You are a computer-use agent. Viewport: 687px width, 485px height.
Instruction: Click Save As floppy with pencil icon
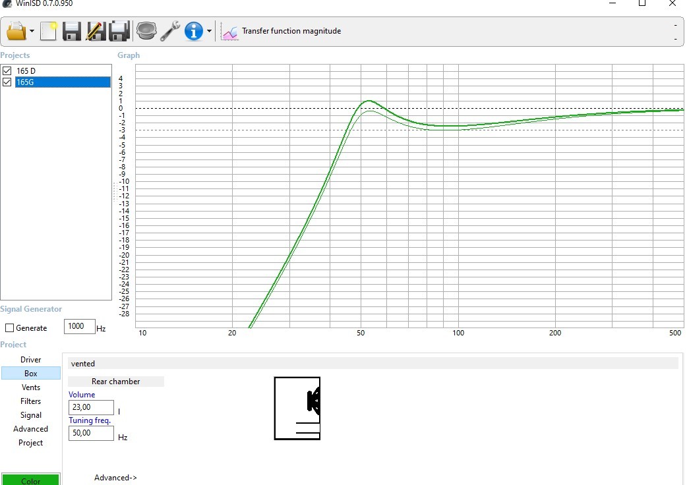pyautogui.click(x=95, y=31)
